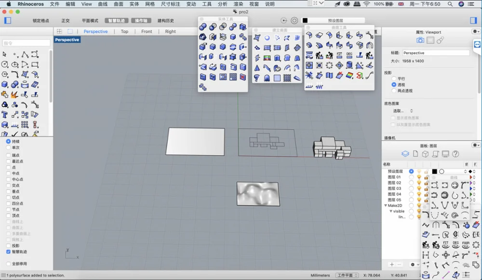Screen dimensions: 482x280
Task: Select the 平行 projection radio button
Action: click(394, 79)
